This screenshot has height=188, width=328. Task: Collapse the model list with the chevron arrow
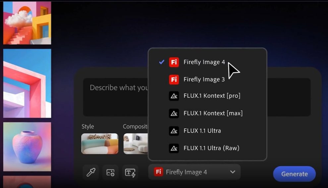coord(233,172)
